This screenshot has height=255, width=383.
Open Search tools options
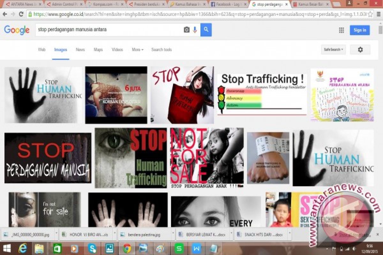161,50
